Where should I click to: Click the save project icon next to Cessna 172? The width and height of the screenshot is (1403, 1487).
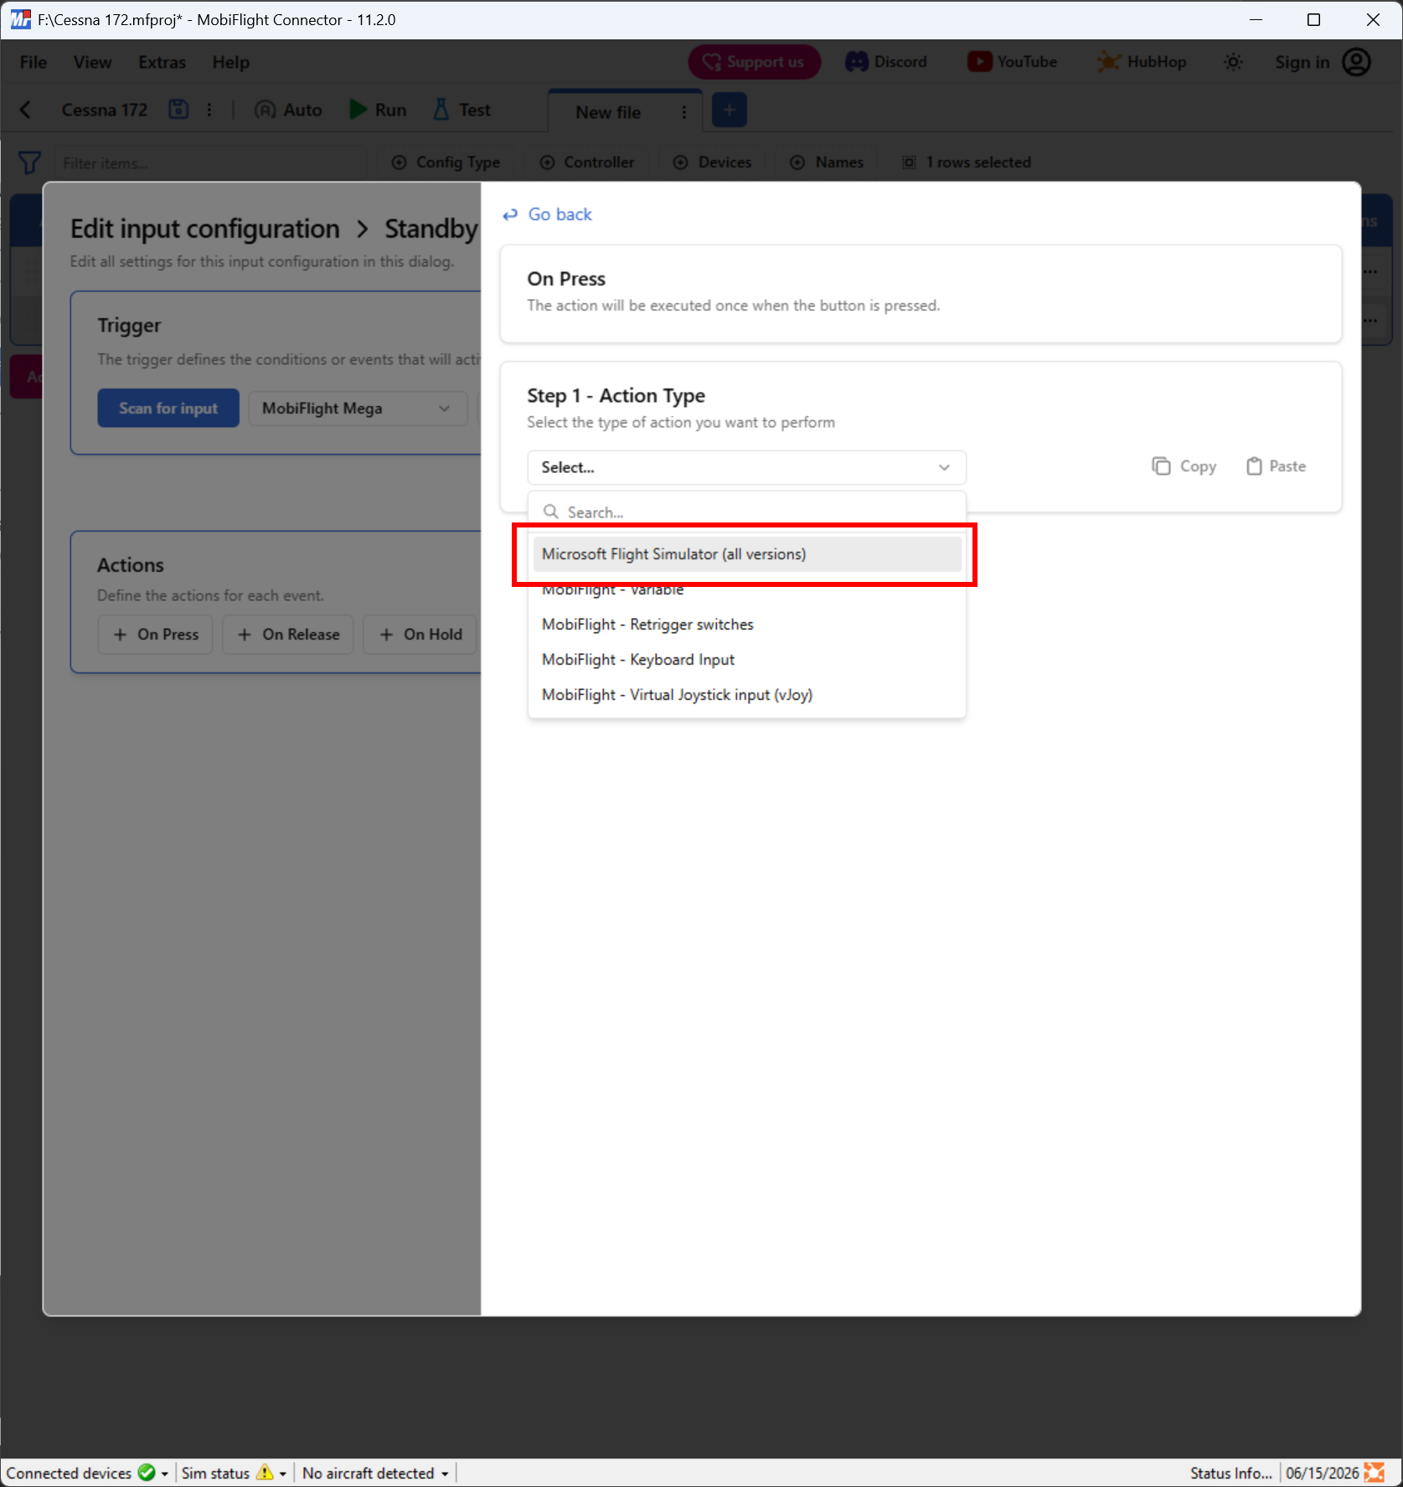point(178,110)
